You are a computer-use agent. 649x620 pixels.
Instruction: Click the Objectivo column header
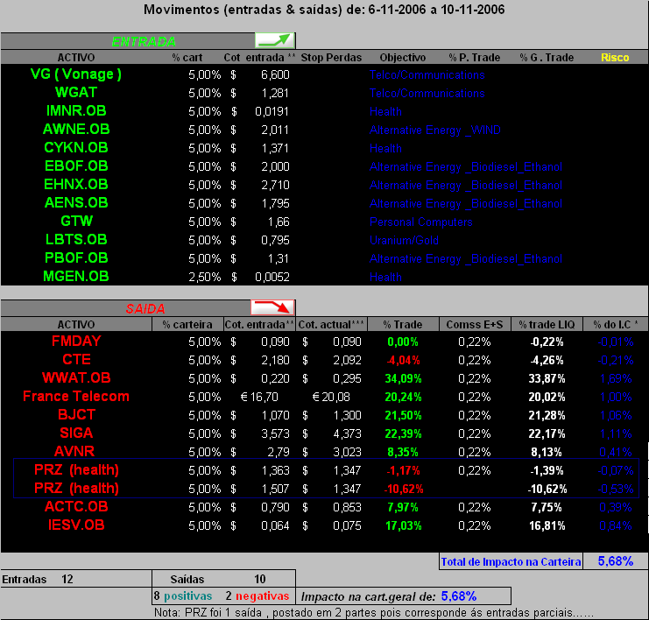[x=403, y=58]
